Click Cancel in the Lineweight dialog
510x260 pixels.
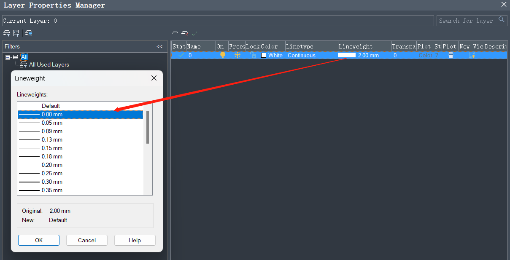(x=87, y=240)
